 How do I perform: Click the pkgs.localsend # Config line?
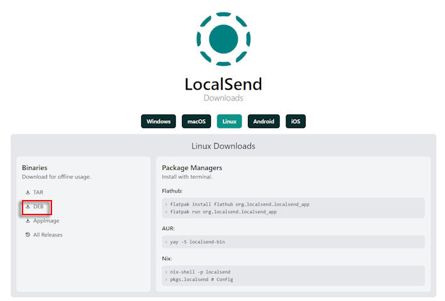[x=201, y=279]
